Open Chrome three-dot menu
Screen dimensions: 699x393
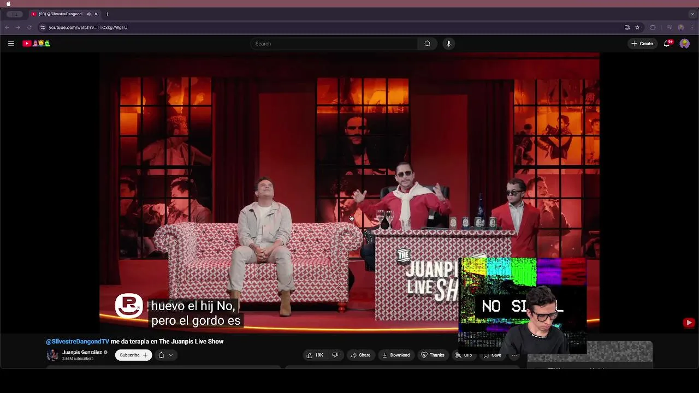[x=692, y=27]
